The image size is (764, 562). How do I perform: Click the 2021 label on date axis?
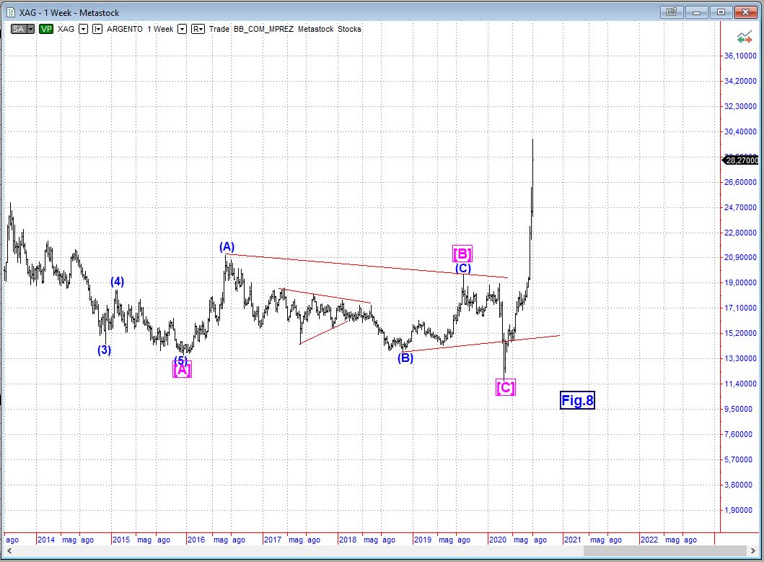tap(573, 540)
